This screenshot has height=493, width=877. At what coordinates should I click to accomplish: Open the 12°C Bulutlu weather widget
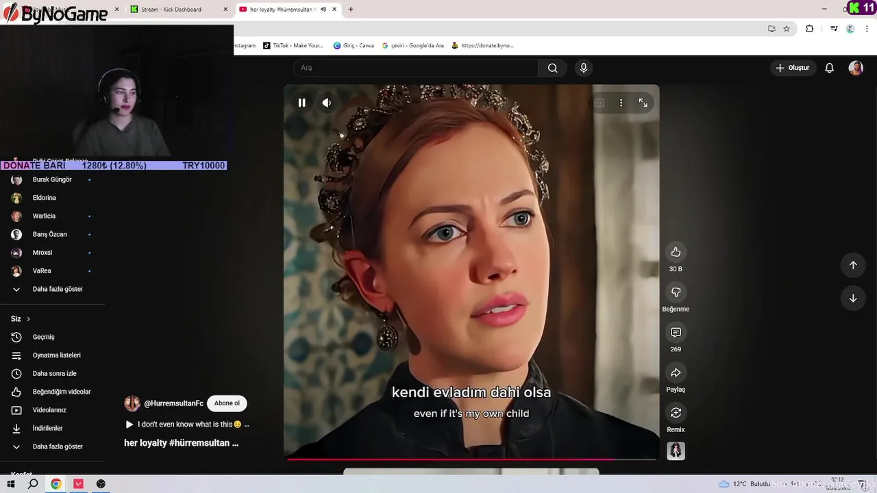click(x=745, y=484)
